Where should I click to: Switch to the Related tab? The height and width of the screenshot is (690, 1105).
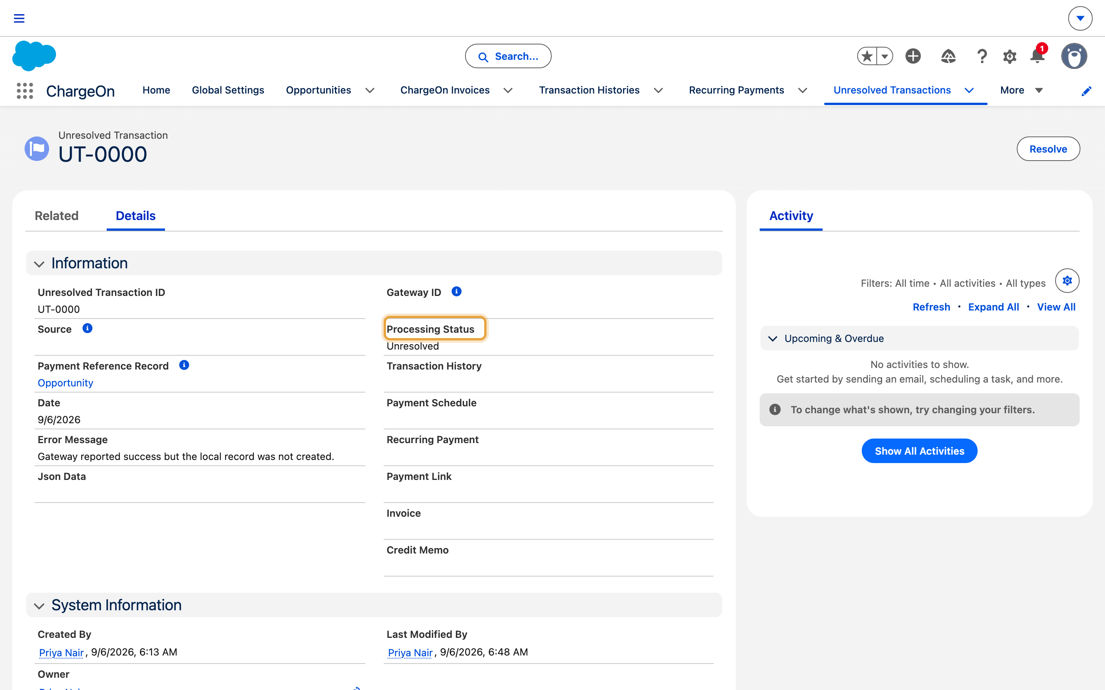(x=57, y=216)
